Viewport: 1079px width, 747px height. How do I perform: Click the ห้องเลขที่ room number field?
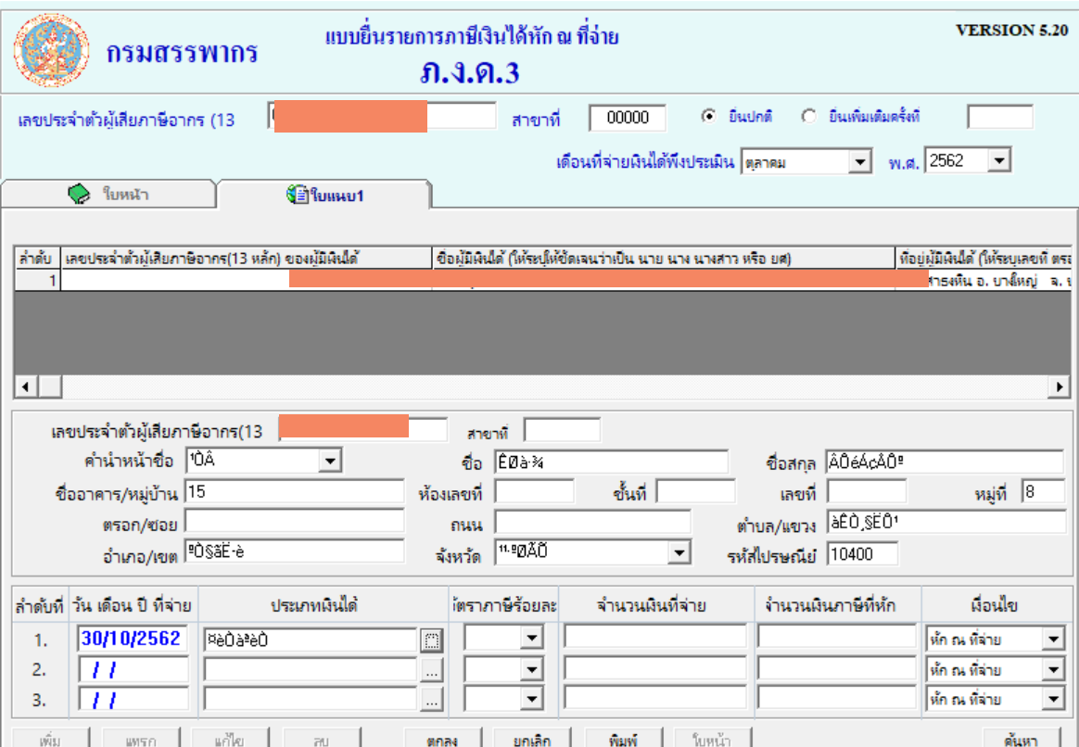point(534,492)
